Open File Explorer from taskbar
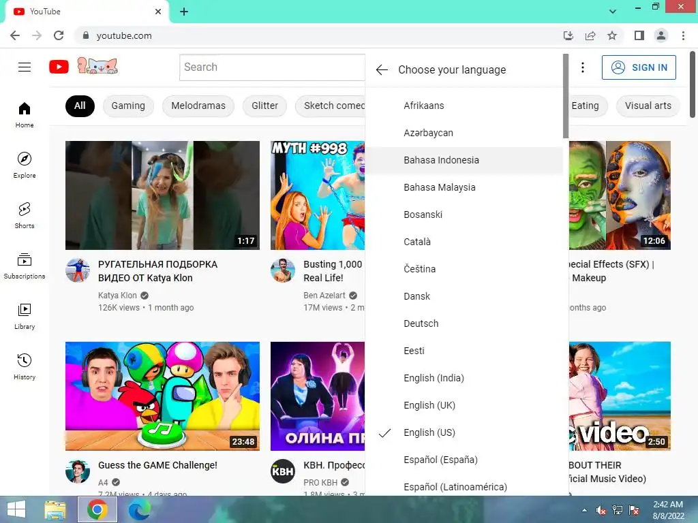 pyautogui.click(x=55, y=509)
